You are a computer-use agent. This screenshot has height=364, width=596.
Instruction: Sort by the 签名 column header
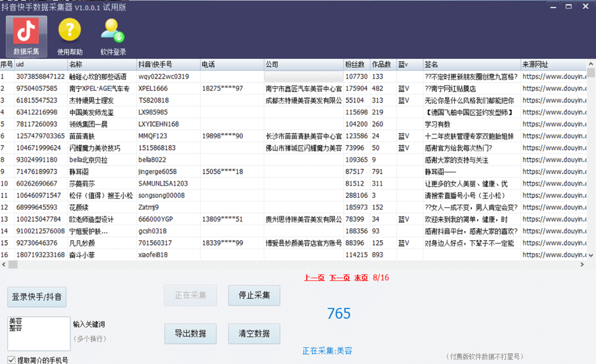[x=472, y=64]
